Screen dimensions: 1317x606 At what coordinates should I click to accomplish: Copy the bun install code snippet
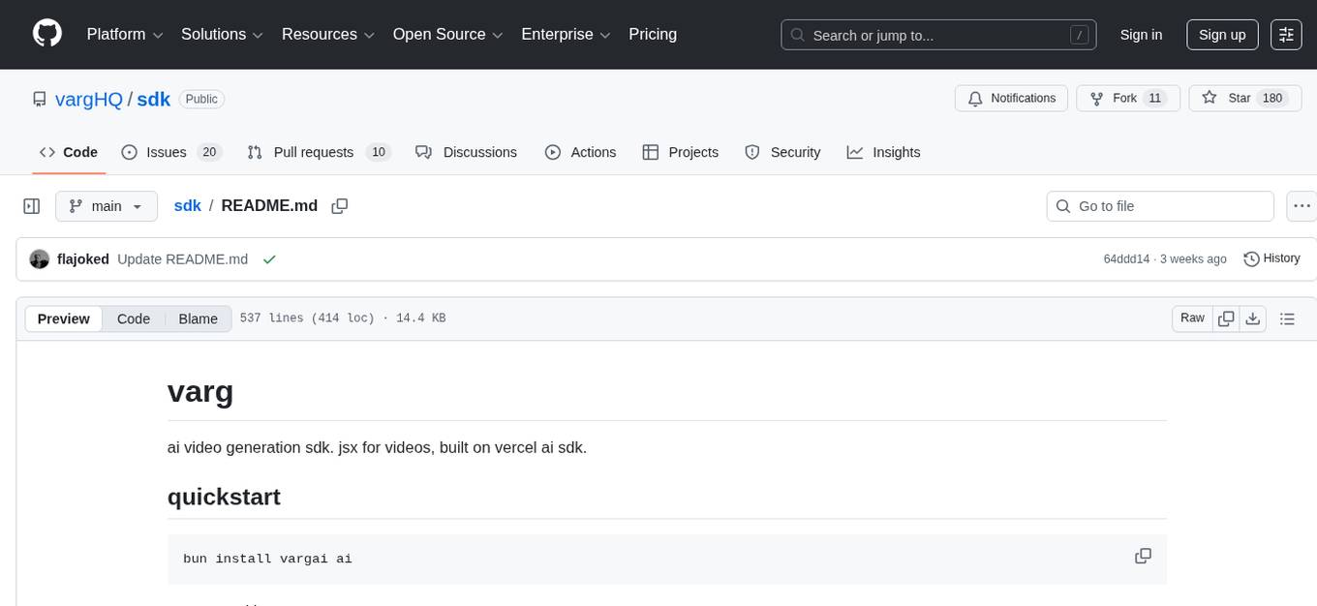pyautogui.click(x=1143, y=556)
